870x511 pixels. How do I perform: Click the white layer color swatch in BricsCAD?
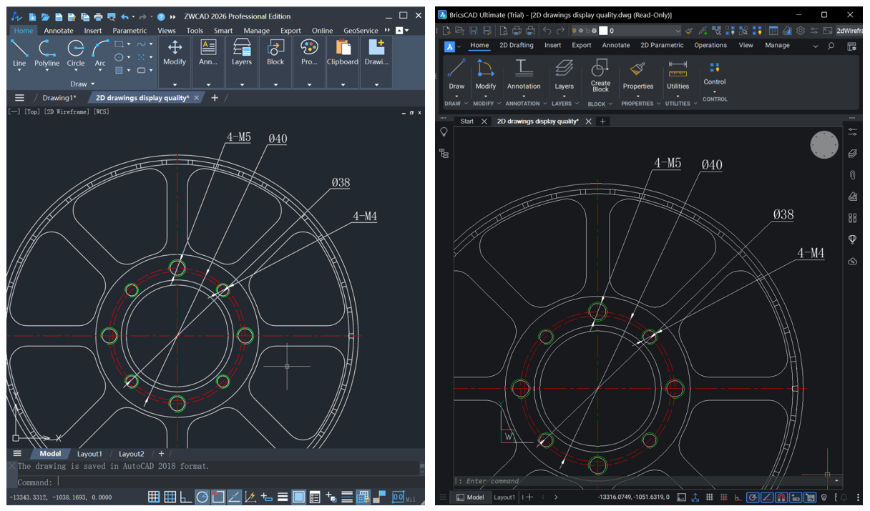tap(603, 31)
